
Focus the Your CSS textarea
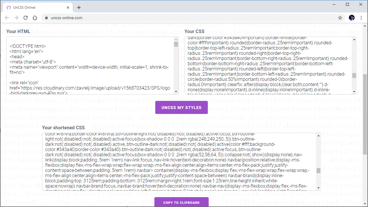pos(270,66)
